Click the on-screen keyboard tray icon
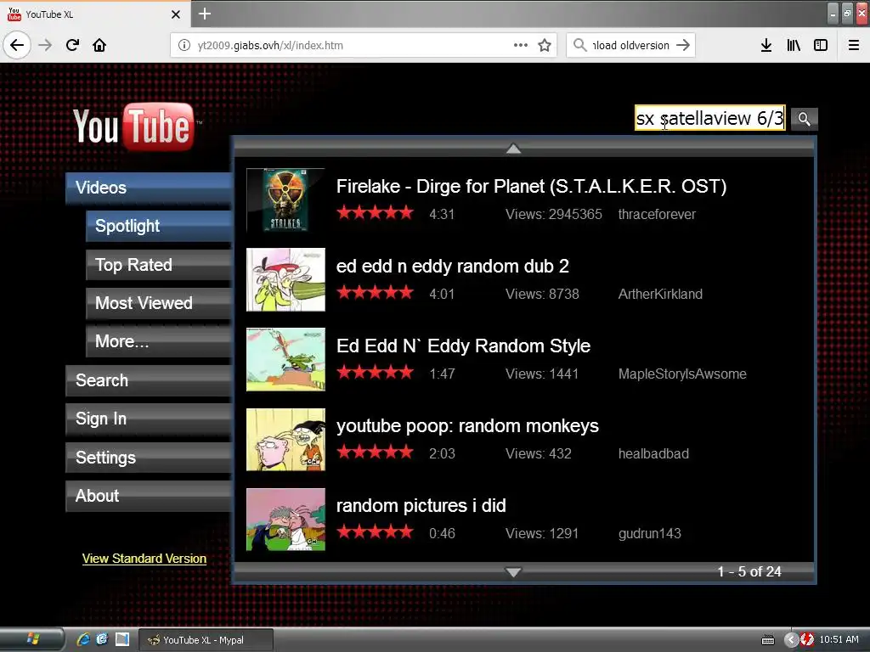 pos(768,640)
